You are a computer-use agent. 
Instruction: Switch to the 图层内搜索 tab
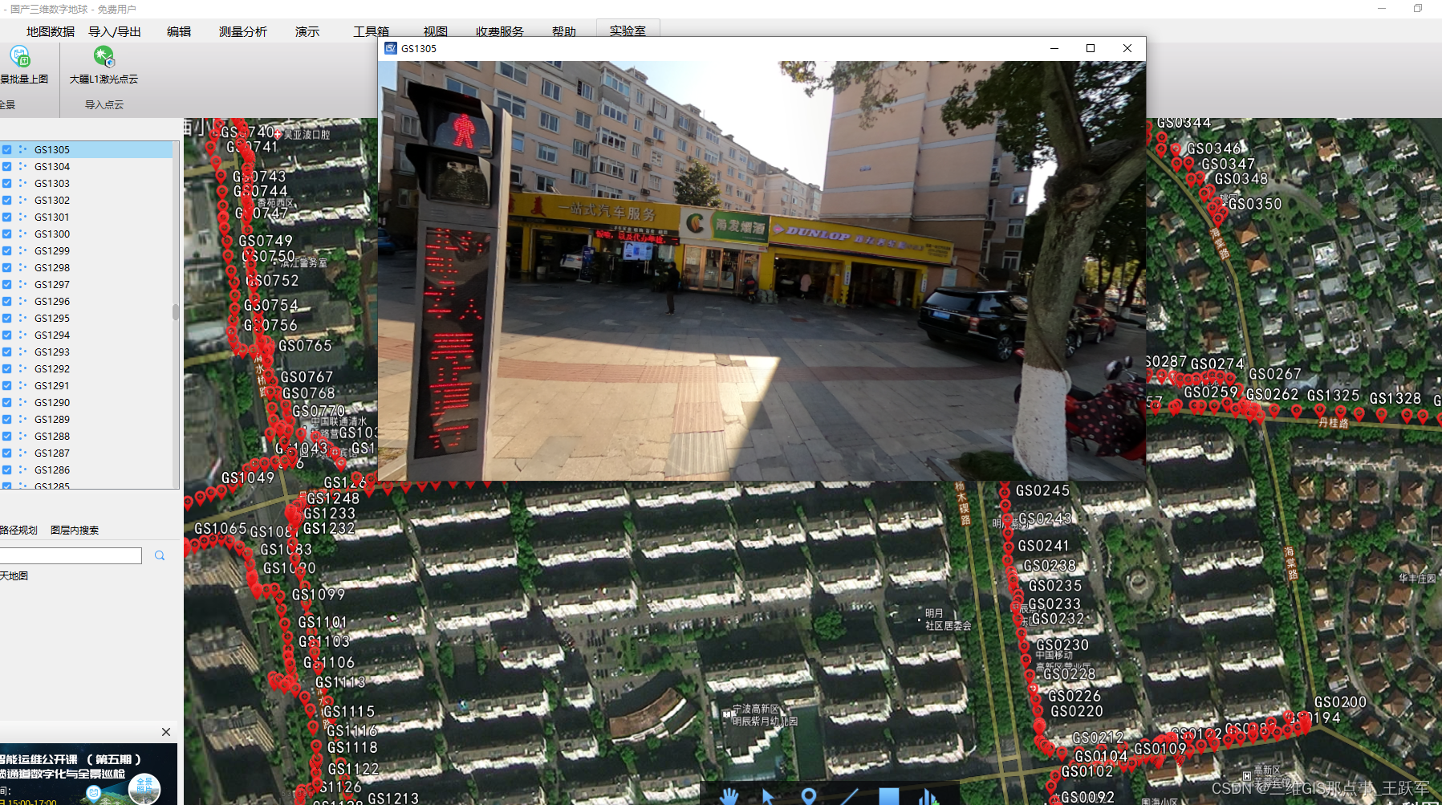pyautogui.click(x=75, y=531)
